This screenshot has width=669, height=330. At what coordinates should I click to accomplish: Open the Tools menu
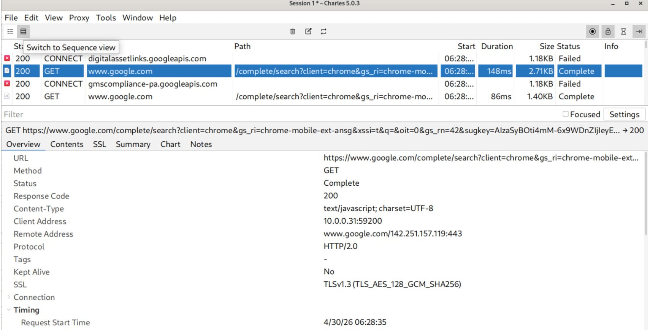coord(106,18)
